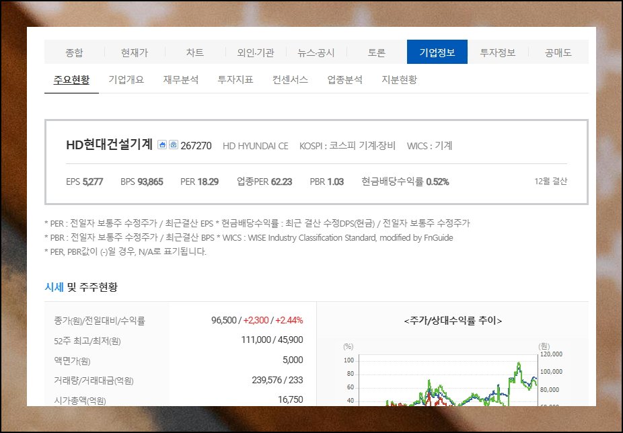The height and width of the screenshot is (433, 623).
Task: Go to the 뉴스·공시 tab
Action: pos(316,52)
